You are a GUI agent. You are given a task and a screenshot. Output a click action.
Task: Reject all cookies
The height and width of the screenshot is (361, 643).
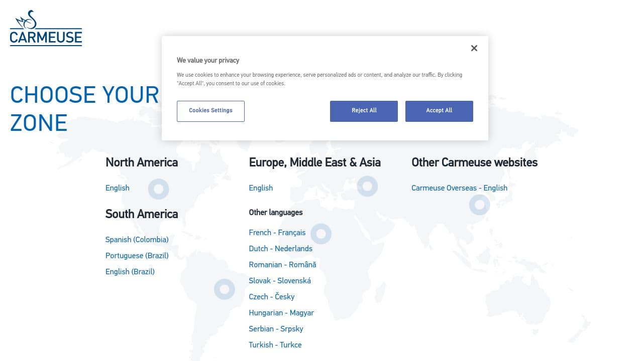point(364,111)
